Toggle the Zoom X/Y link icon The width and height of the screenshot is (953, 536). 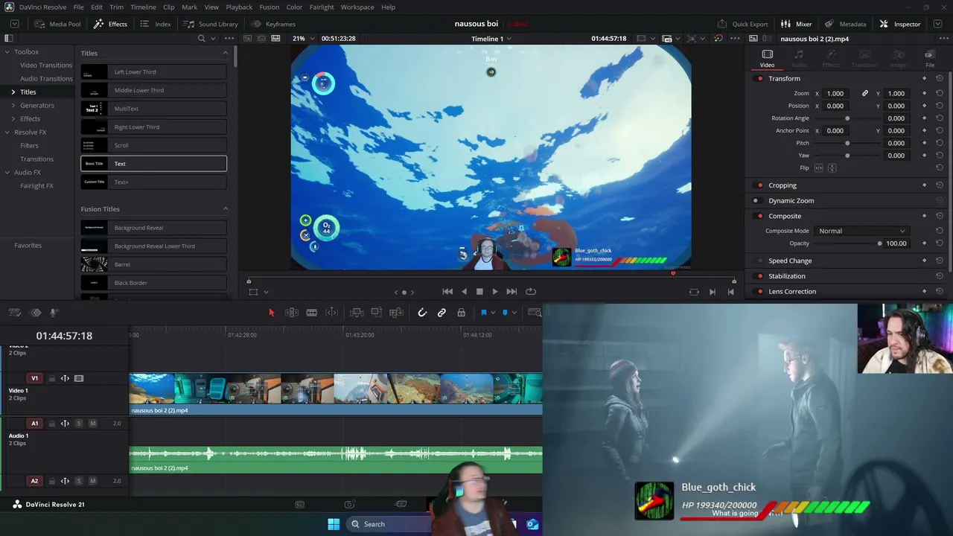(x=865, y=94)
